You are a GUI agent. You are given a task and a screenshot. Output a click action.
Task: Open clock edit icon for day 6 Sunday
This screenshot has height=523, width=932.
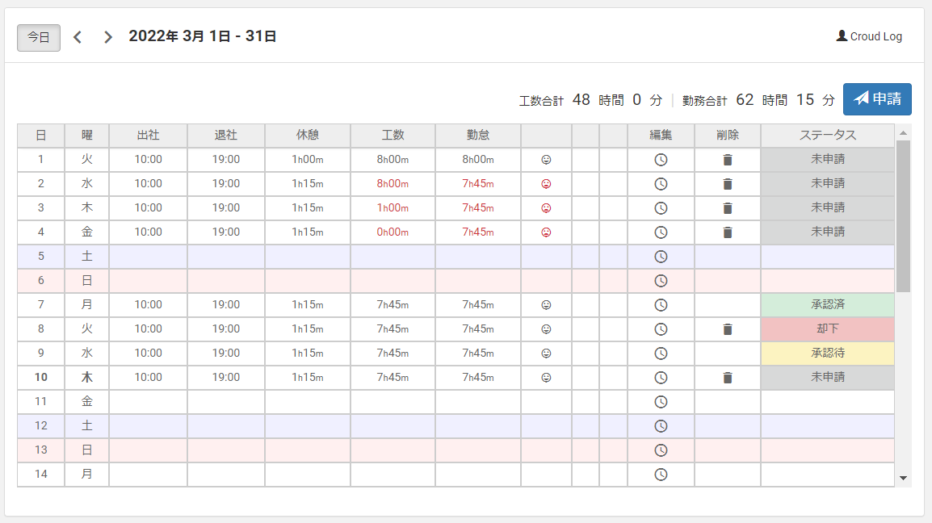[661, 281]
